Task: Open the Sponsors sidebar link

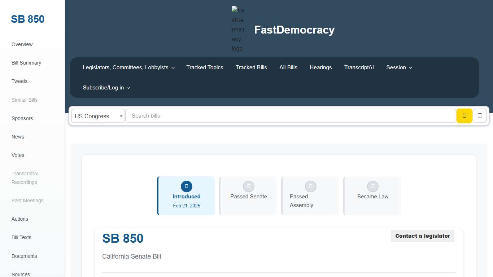Action: click(x=22, y=118)
